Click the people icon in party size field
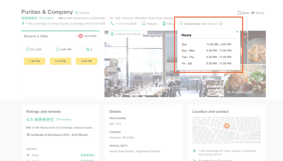283x161 pixels. click(x=88, y=49)
